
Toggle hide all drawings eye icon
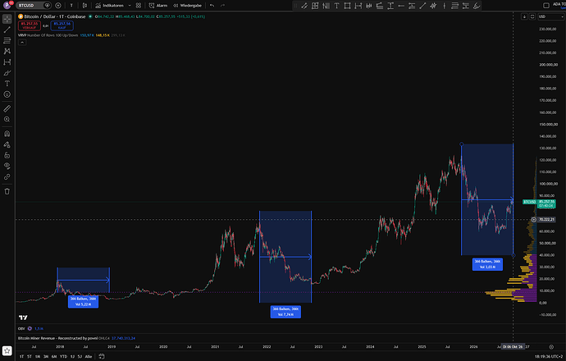(x=7, y=166)
